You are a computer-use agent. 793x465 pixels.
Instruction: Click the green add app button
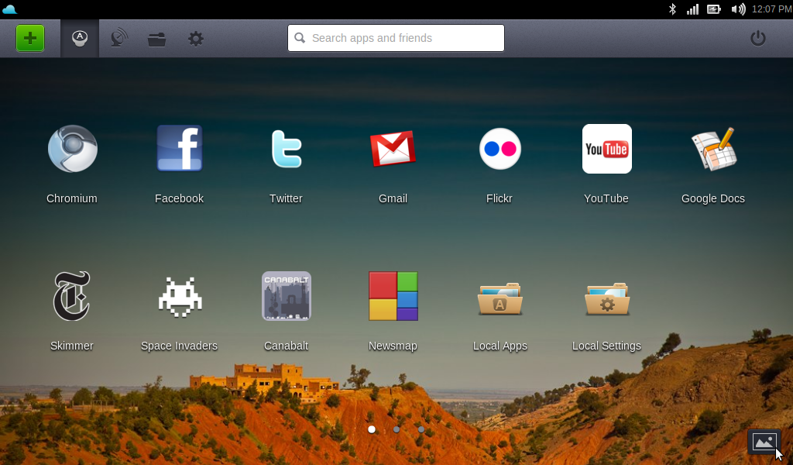click(x=30, y=38)
